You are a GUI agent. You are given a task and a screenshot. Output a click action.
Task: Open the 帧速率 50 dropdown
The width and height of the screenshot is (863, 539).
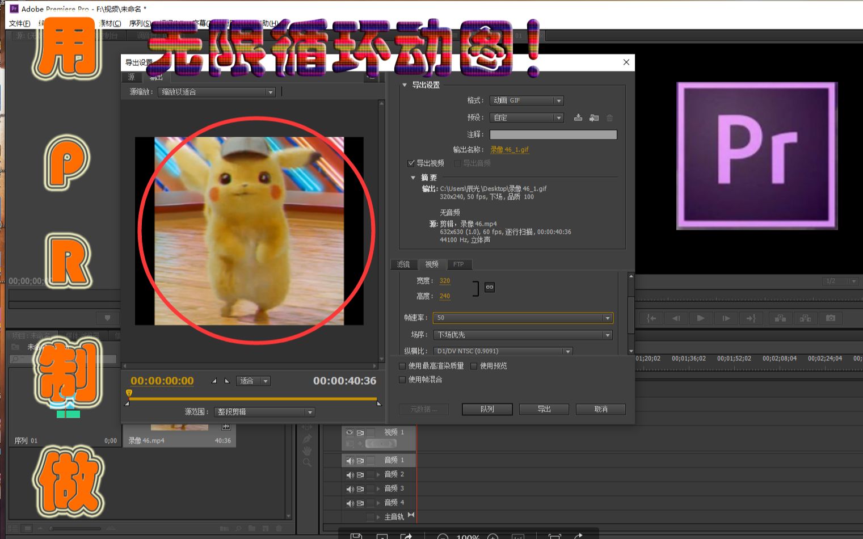click(x=523, y=318)
